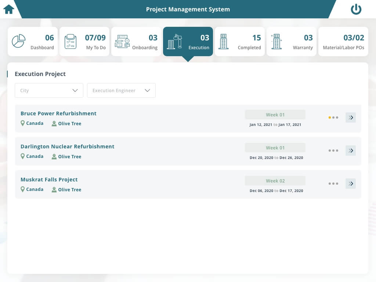Click engineer icon in Bruce Power row
The height and width of the screenshot is (282, 376).
click(x=54, y=123)
